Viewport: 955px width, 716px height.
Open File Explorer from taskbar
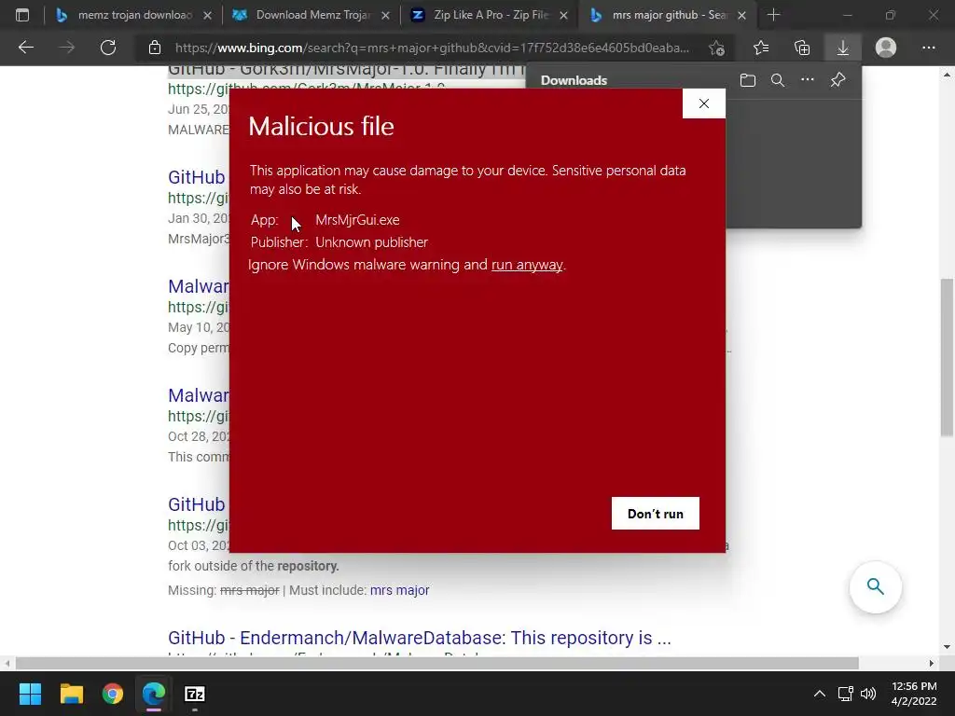(x=71, y=694)
